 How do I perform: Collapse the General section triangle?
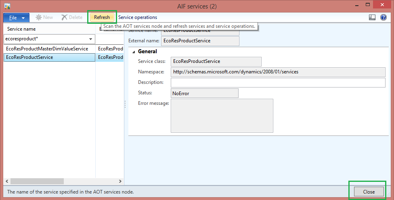pyautogui.click(x=134, y=52)
